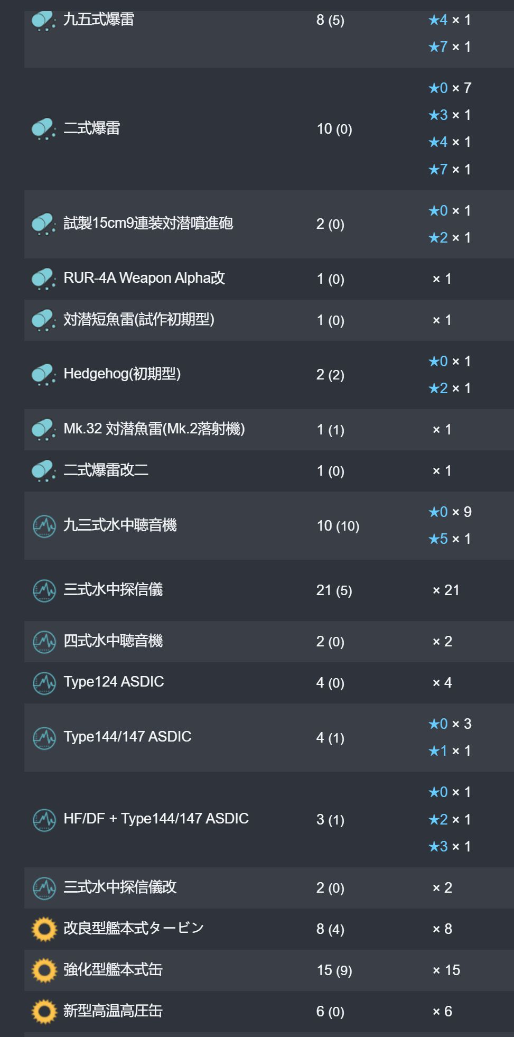
Task: Click the 二式爆雷改二 equipment name
Action: pyautogui.click(x=106, y=470)
